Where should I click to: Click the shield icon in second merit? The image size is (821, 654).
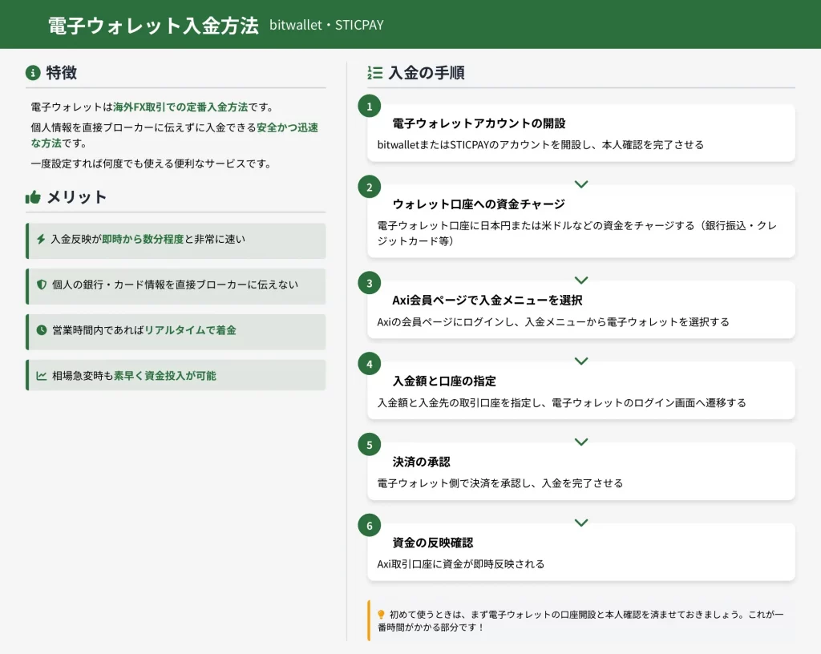tap(42, 285)
